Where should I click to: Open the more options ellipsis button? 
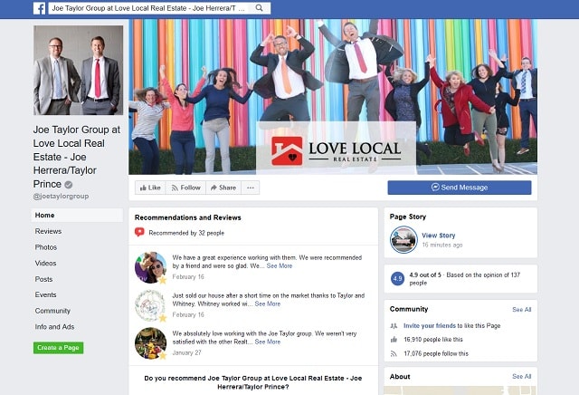(251, 188)
